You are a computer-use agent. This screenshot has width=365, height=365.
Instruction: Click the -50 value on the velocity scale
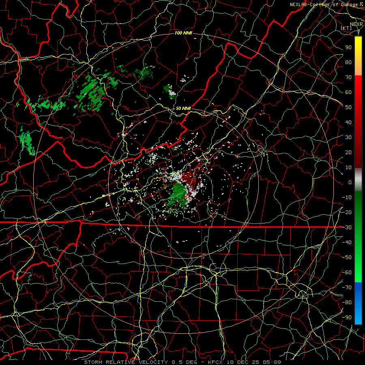click(347, 258)
